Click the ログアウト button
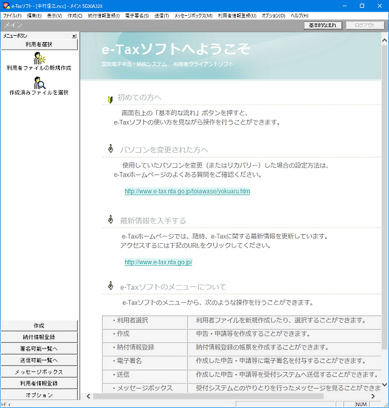Image resolution: width=389 pixels, height=408 pixels. pos(365,26)
